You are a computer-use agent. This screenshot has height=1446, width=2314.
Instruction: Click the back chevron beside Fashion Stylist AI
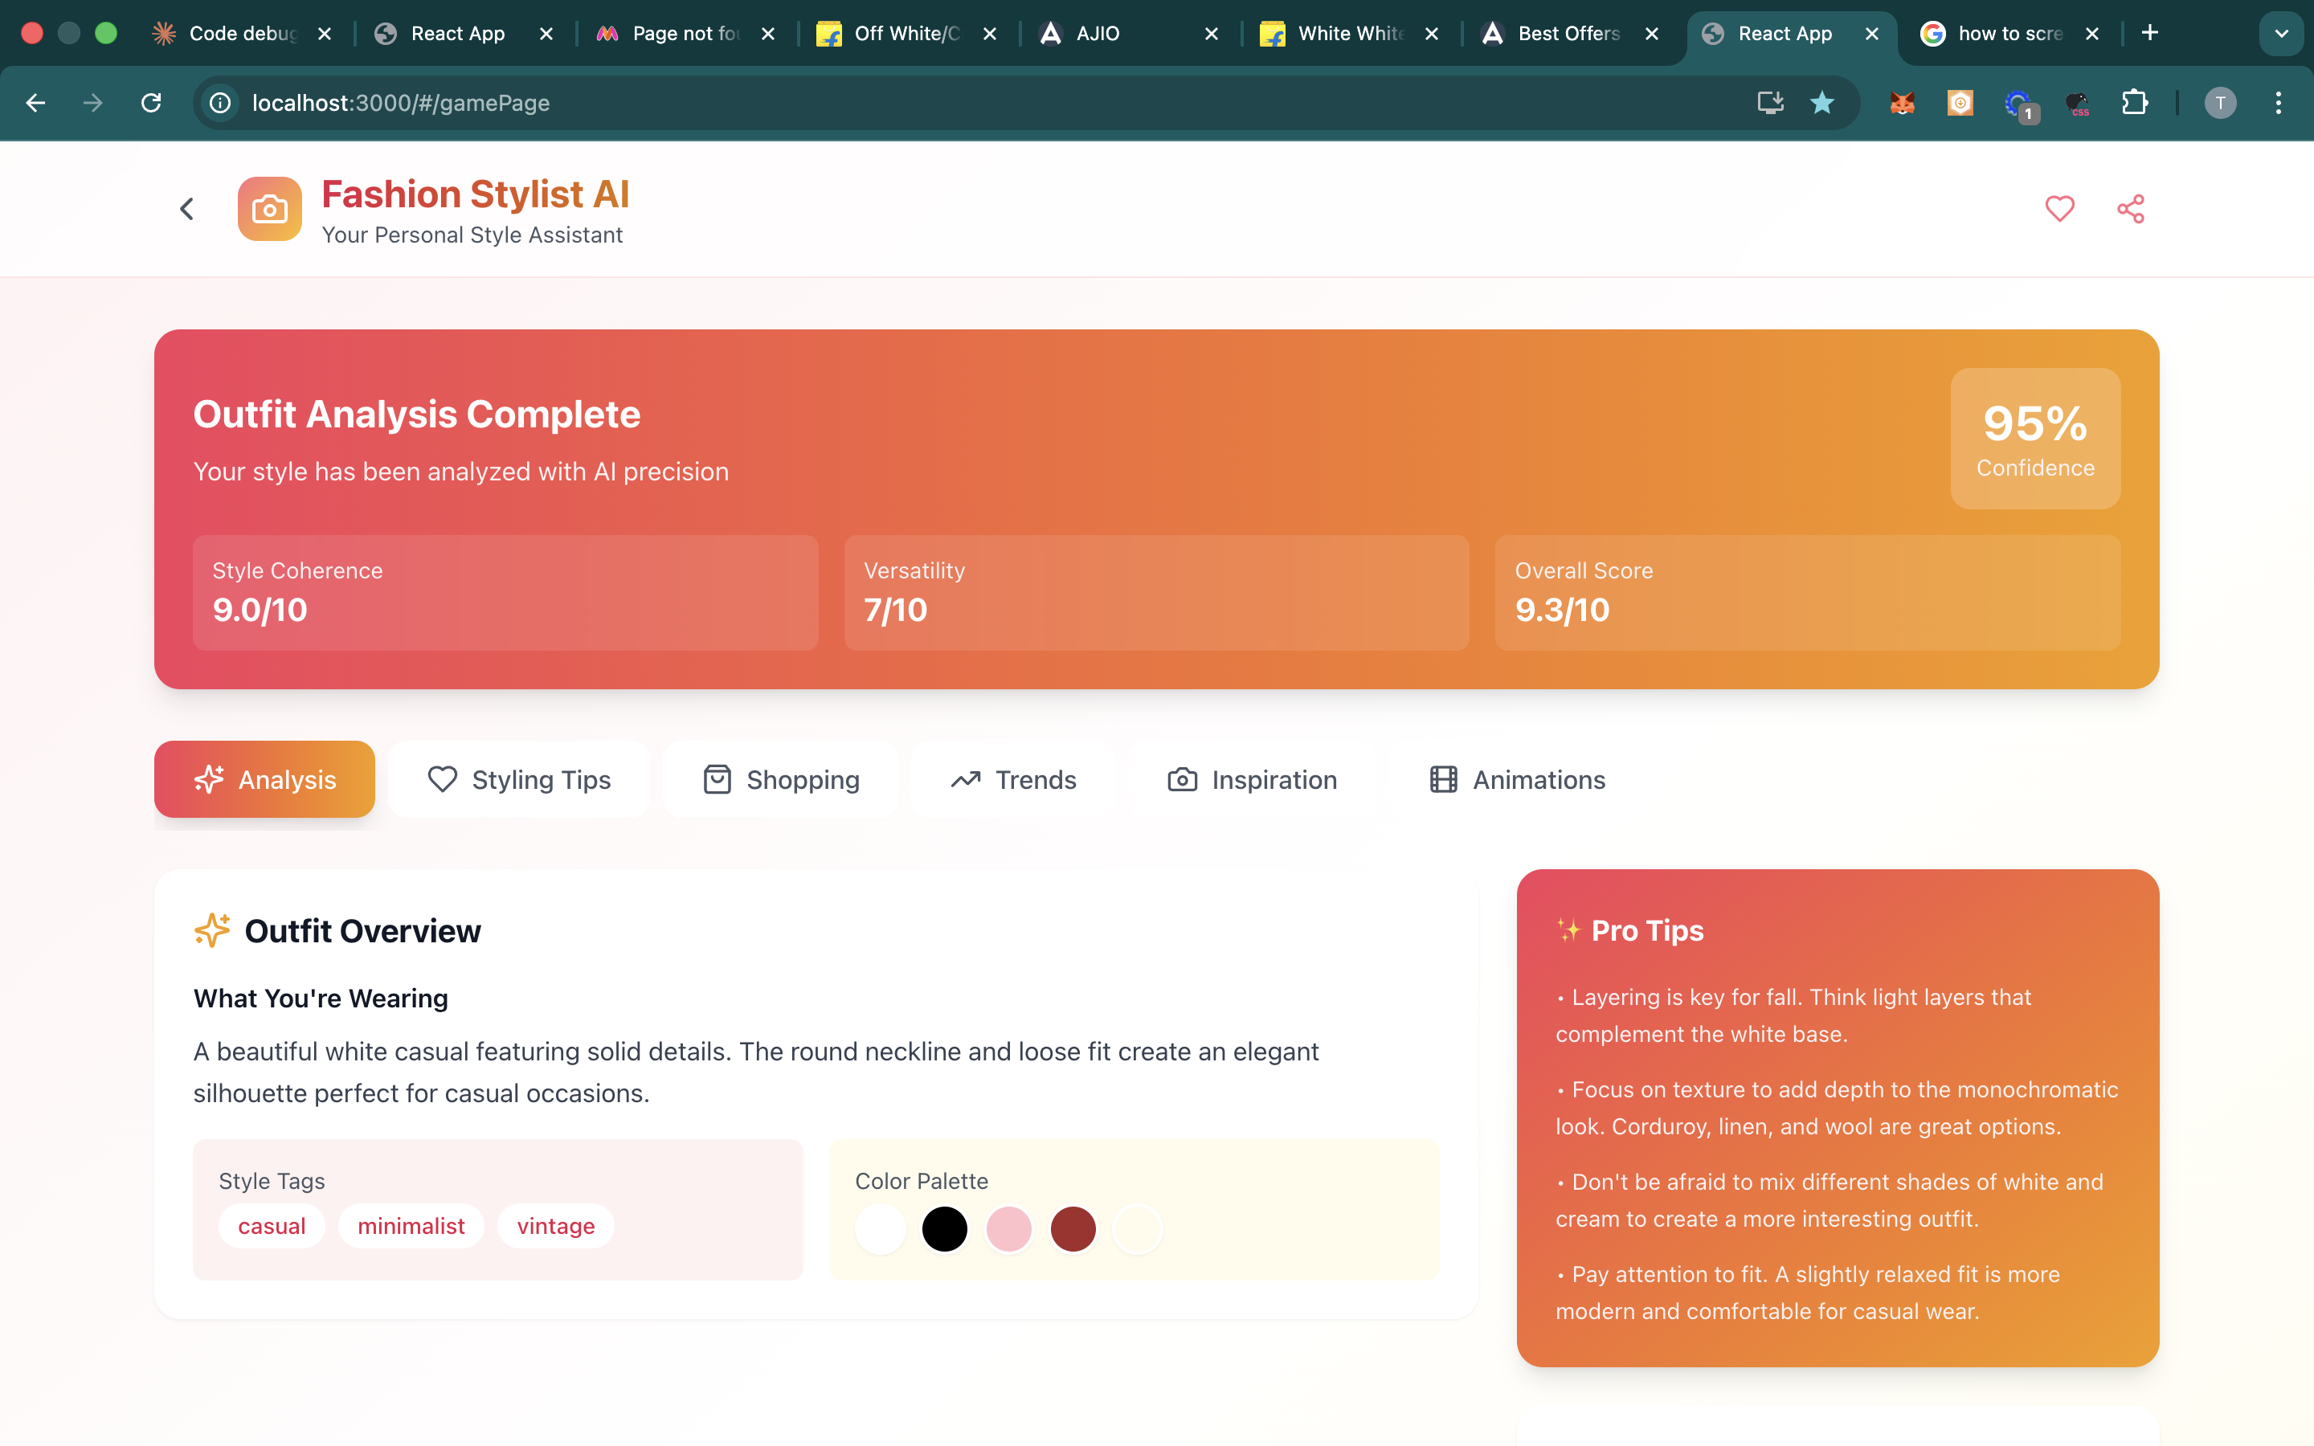pos(186,209)
